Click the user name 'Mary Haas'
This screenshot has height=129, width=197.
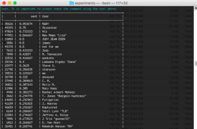tap(49, 89)
